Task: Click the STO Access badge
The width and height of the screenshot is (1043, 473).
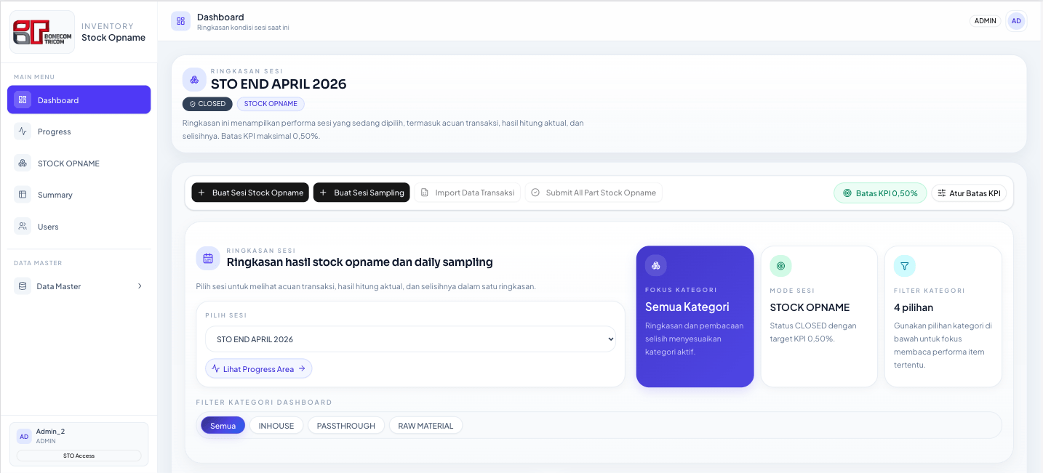Action: click(79, 456)
